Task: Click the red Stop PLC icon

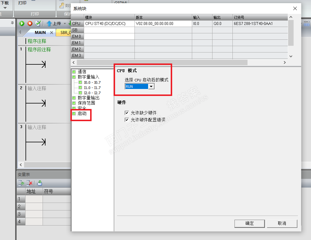Action: point(30,23)
